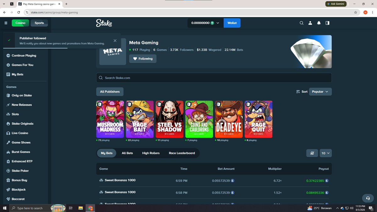Click the Baccarat sidebar icon
377x212 pixels.
[x=8, y=199]
